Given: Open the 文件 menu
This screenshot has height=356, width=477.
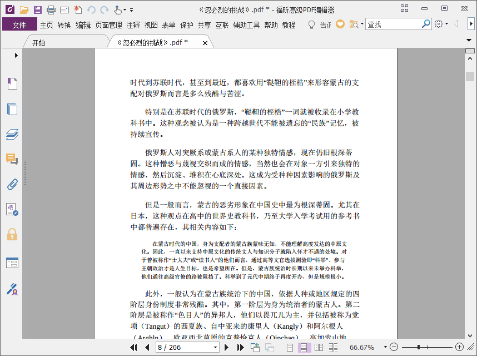Looking at the screenshot, I should 19,24.
